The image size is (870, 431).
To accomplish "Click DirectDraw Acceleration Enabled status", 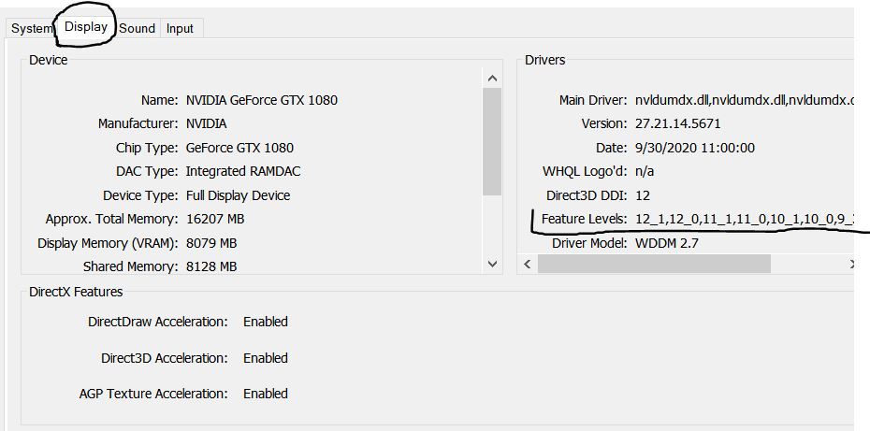I will (x=266, y=322).
